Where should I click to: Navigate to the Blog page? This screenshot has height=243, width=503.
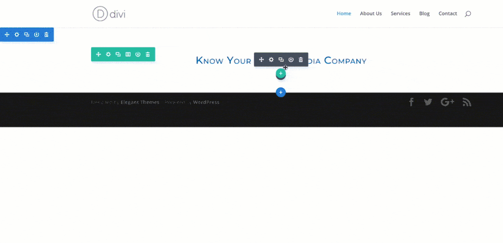(x=424, y=14)
